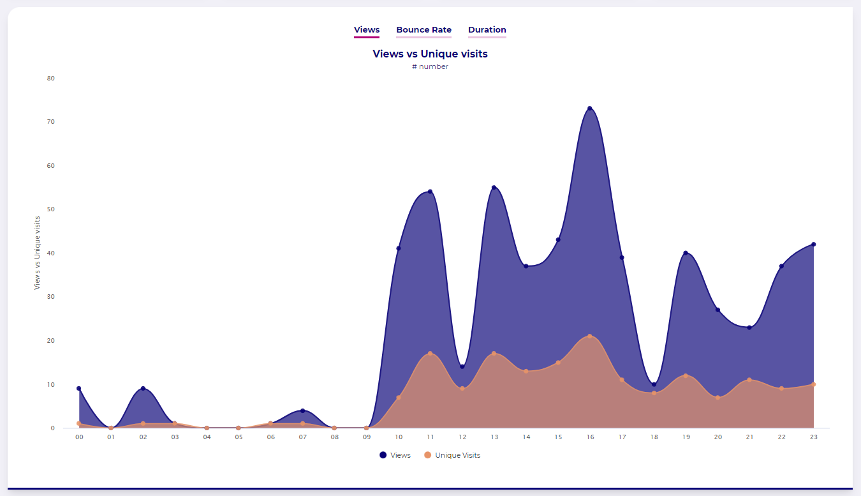Open the Bounce Rate tab
This screenshot has height=496, width=861.
(x=423, y=30)
